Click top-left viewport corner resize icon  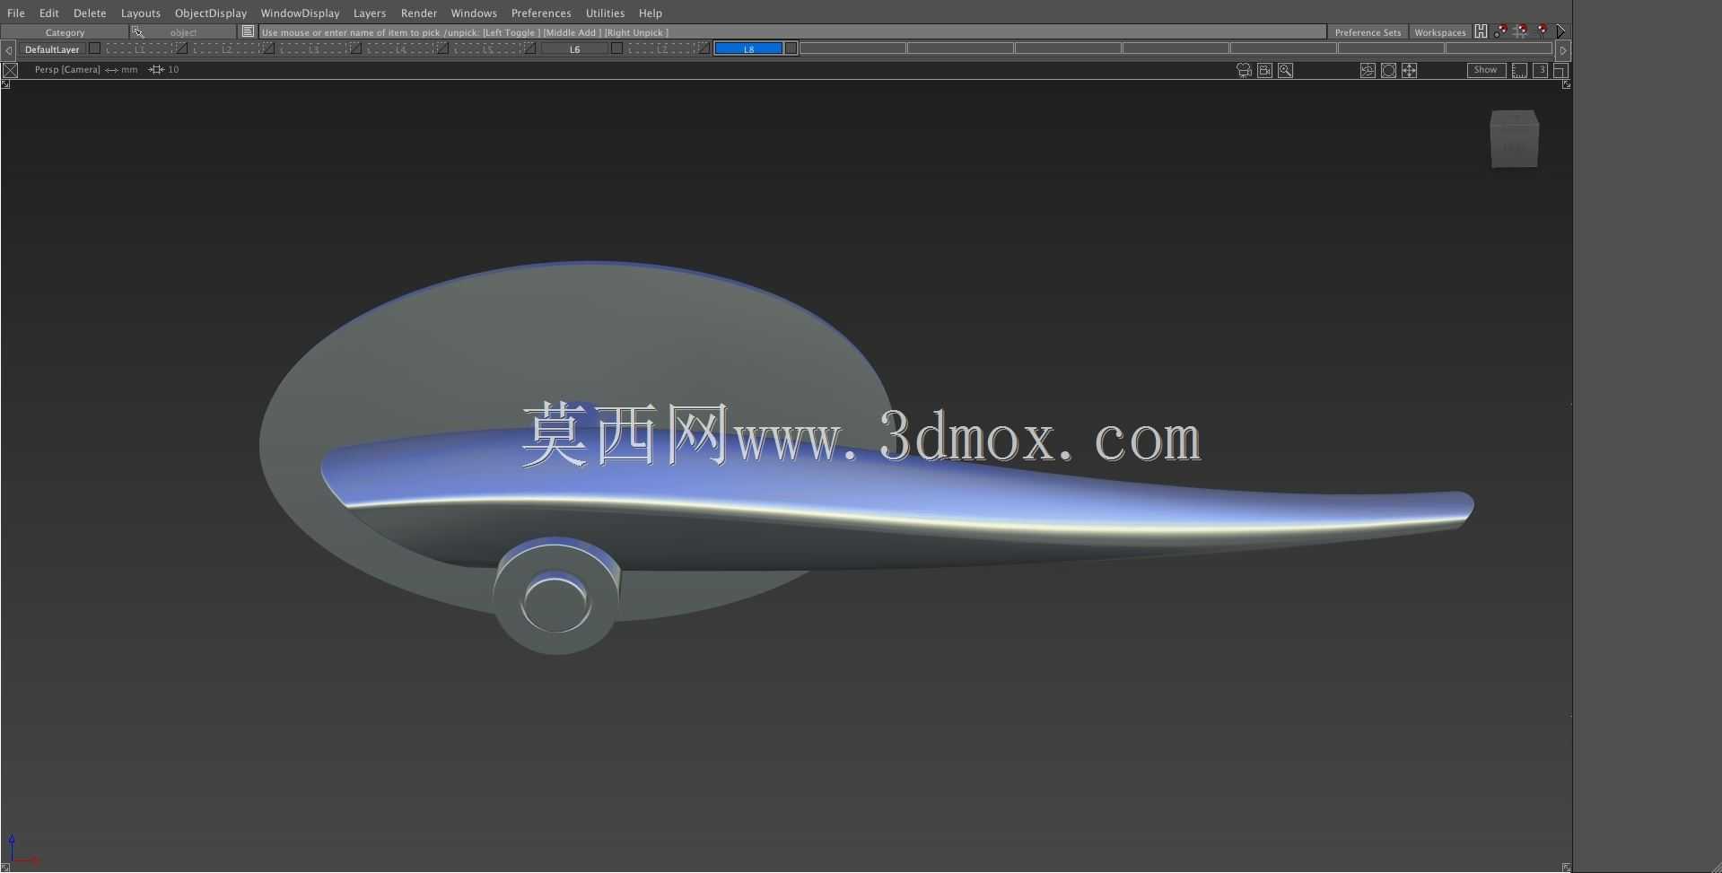pyautogui.click(x=5, y=84)
